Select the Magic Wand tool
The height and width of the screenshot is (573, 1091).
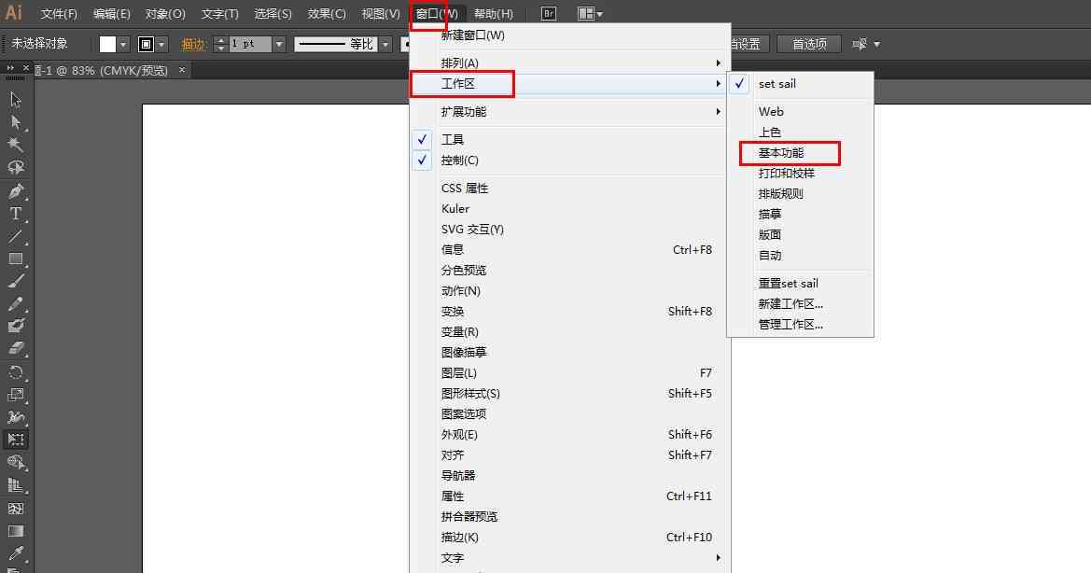pos(16,145)
